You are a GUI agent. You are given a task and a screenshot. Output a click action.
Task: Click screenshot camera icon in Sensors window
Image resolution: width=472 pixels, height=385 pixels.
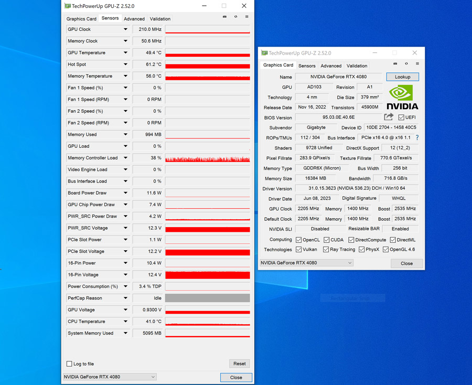pyautogui.click(x=224, y=17)
